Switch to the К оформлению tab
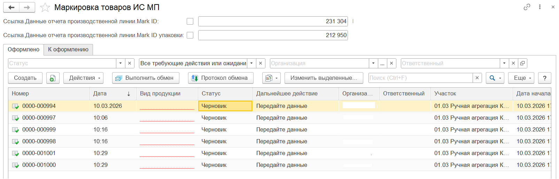The width and height of the screenshot is (559, 179). [x=68, y=50]
